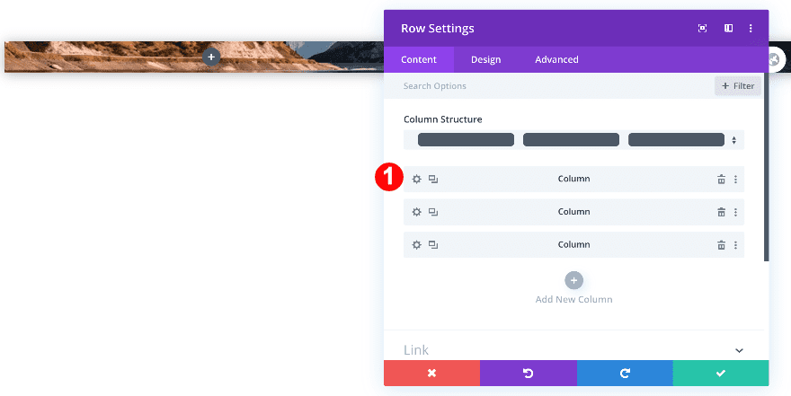This screenshot has height=396, width=791.
Task: Duplicate the second Column row
Action: click(432, 212)
